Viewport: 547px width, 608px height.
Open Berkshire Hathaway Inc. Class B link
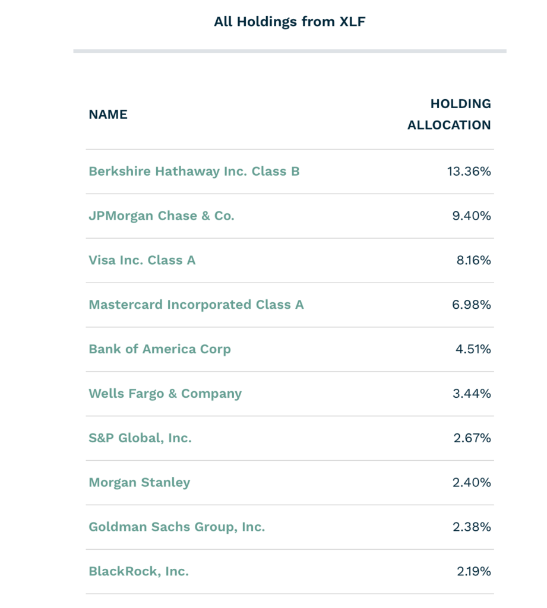coord(194,172)
